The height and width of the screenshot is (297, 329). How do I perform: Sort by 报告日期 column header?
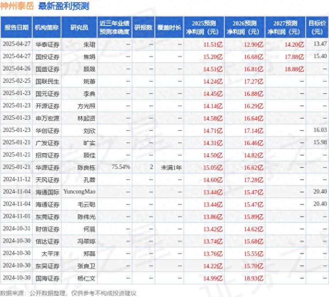tap(16, 27)
